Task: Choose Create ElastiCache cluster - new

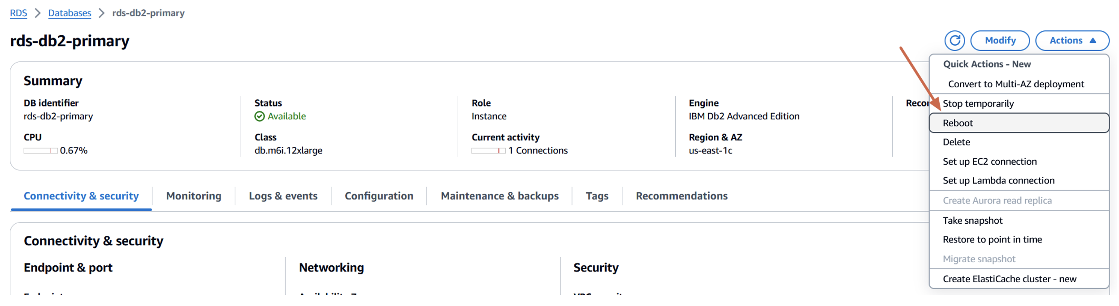Action: [x=1009, y=279]
